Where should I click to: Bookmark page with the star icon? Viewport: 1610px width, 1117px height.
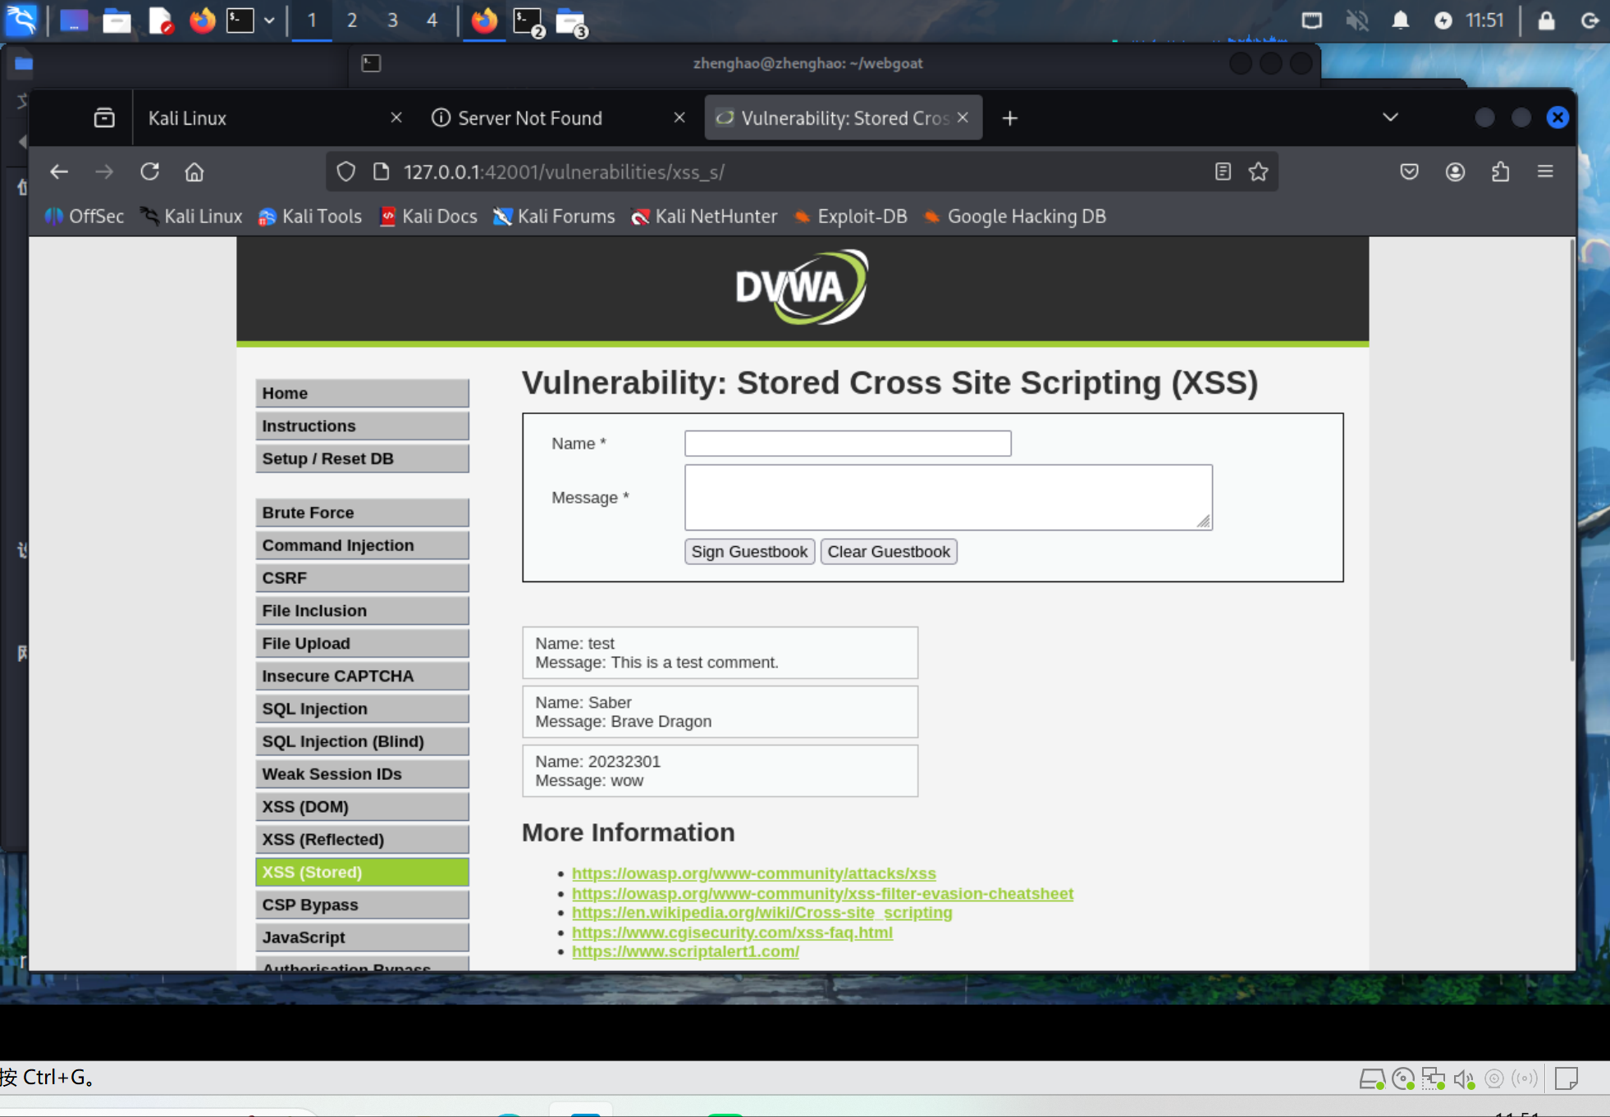[x=1258, y=171]
